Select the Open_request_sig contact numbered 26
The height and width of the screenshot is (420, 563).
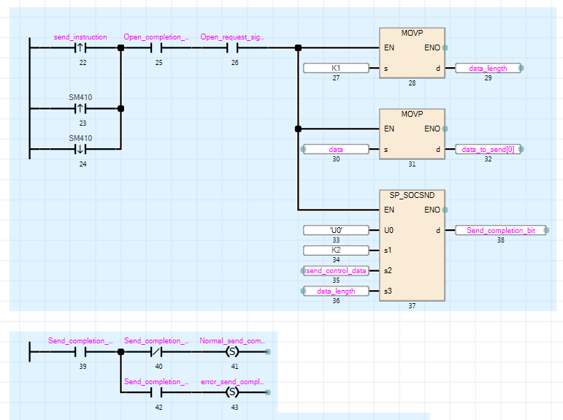point(233,48)
